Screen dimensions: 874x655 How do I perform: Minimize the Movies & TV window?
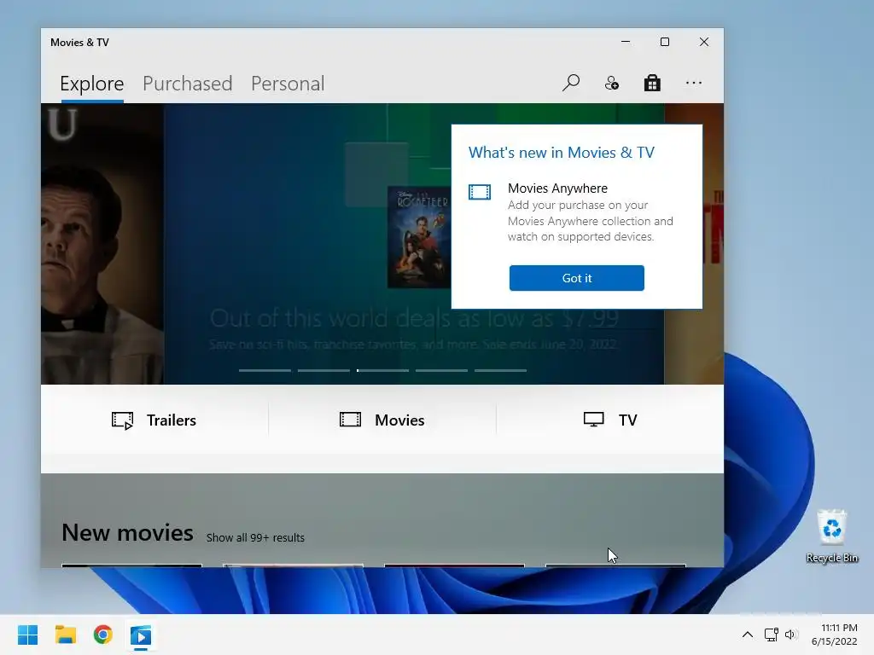(626, 42)
